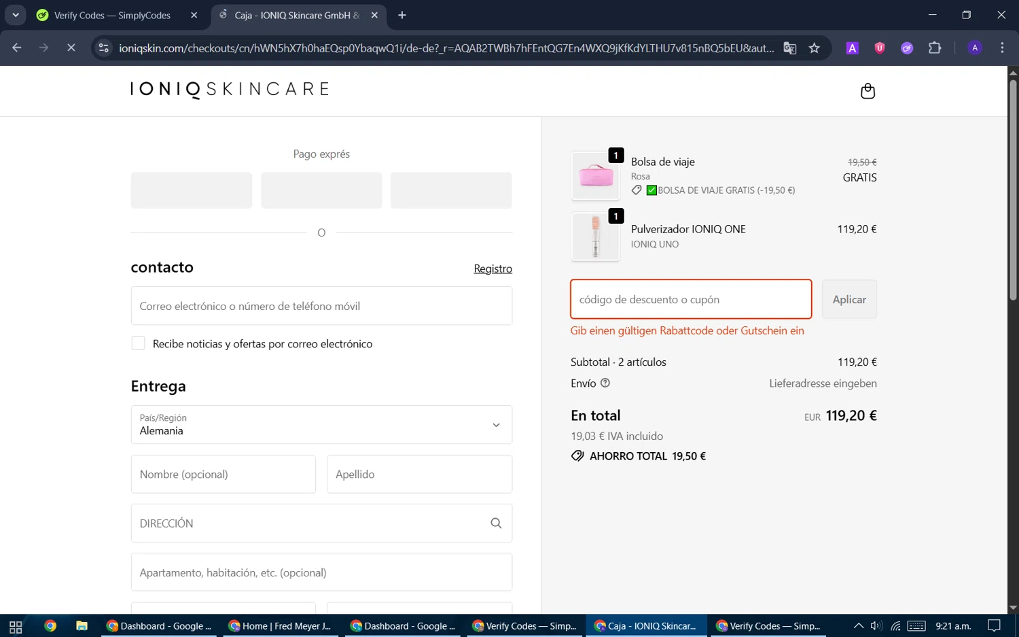This screenshot has width=1019, height=637.
Task: Open File Explorer from the taskbar
Action: [x=82, y=626]
